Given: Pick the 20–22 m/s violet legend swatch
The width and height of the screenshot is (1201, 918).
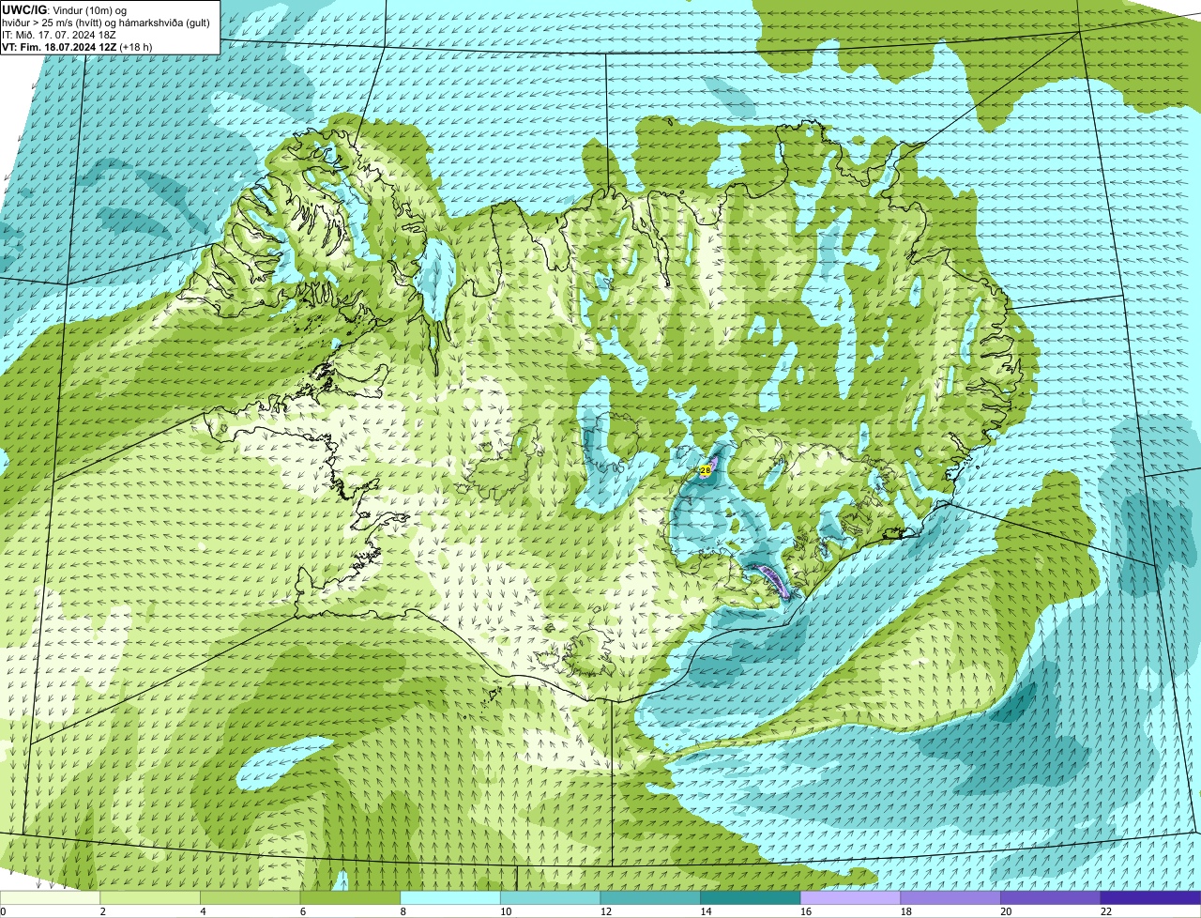Looking at the screenshot, I should point(1051,897).
